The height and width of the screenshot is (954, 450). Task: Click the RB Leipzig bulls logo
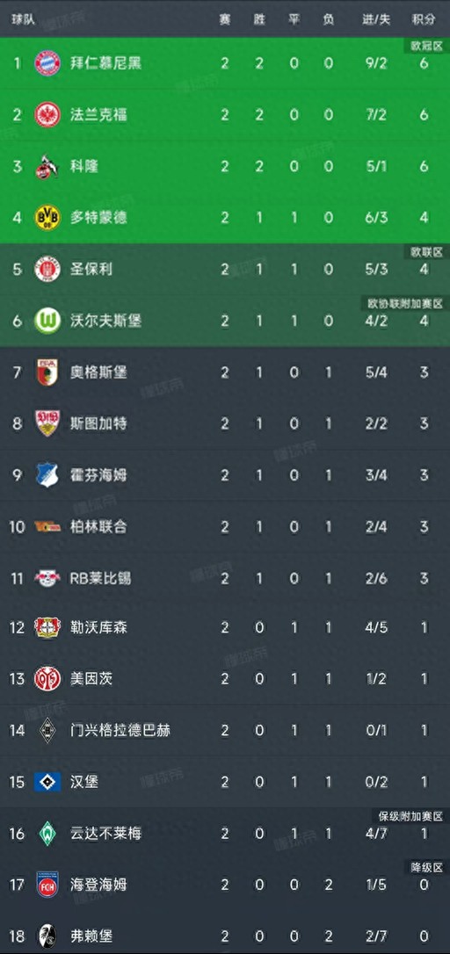pos(47,577)
